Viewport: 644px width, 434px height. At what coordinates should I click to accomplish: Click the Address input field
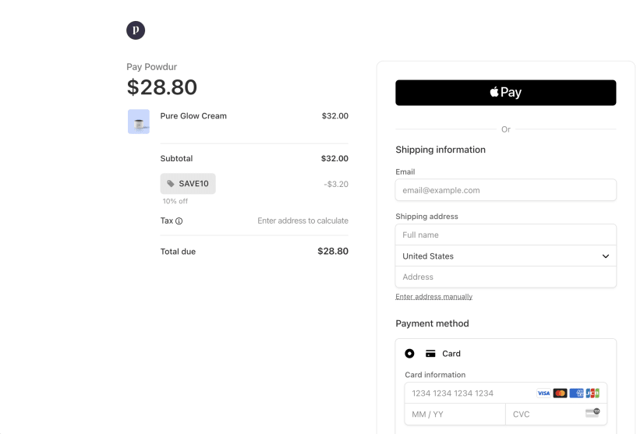505,277
